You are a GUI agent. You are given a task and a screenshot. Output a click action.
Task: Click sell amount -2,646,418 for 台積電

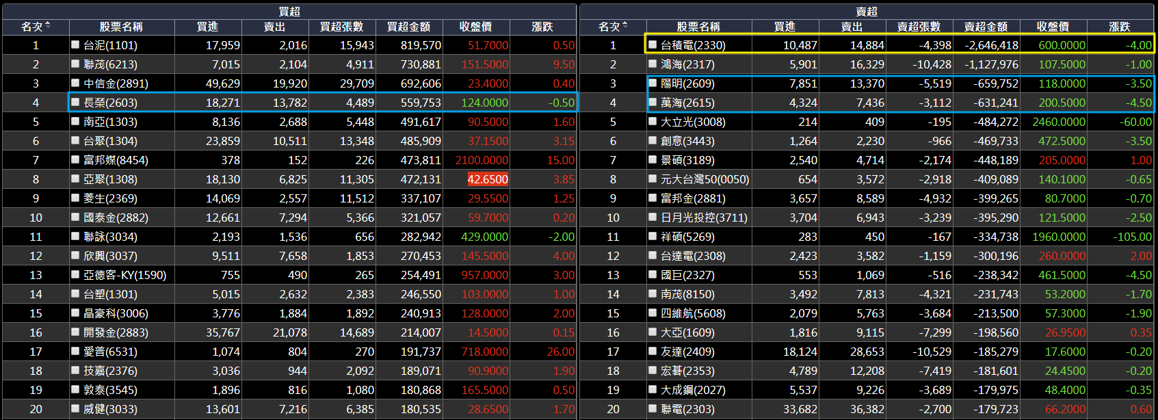(x=991, y=45)
